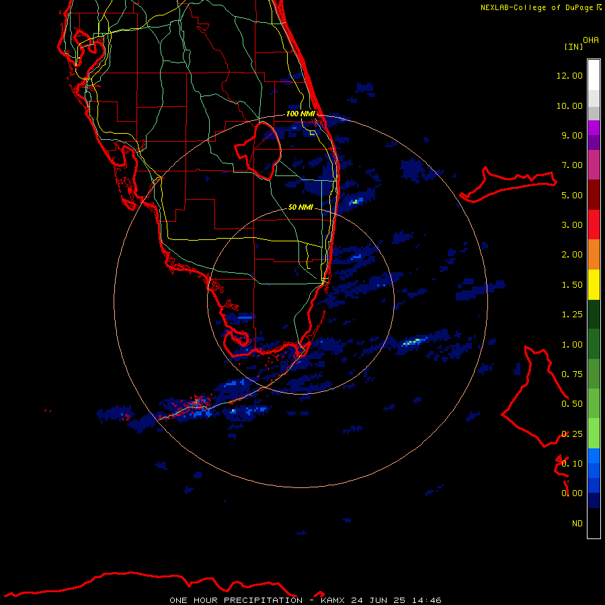605x605 pixels.
Task: Click the 0.50 legend value
Action: 572,404
